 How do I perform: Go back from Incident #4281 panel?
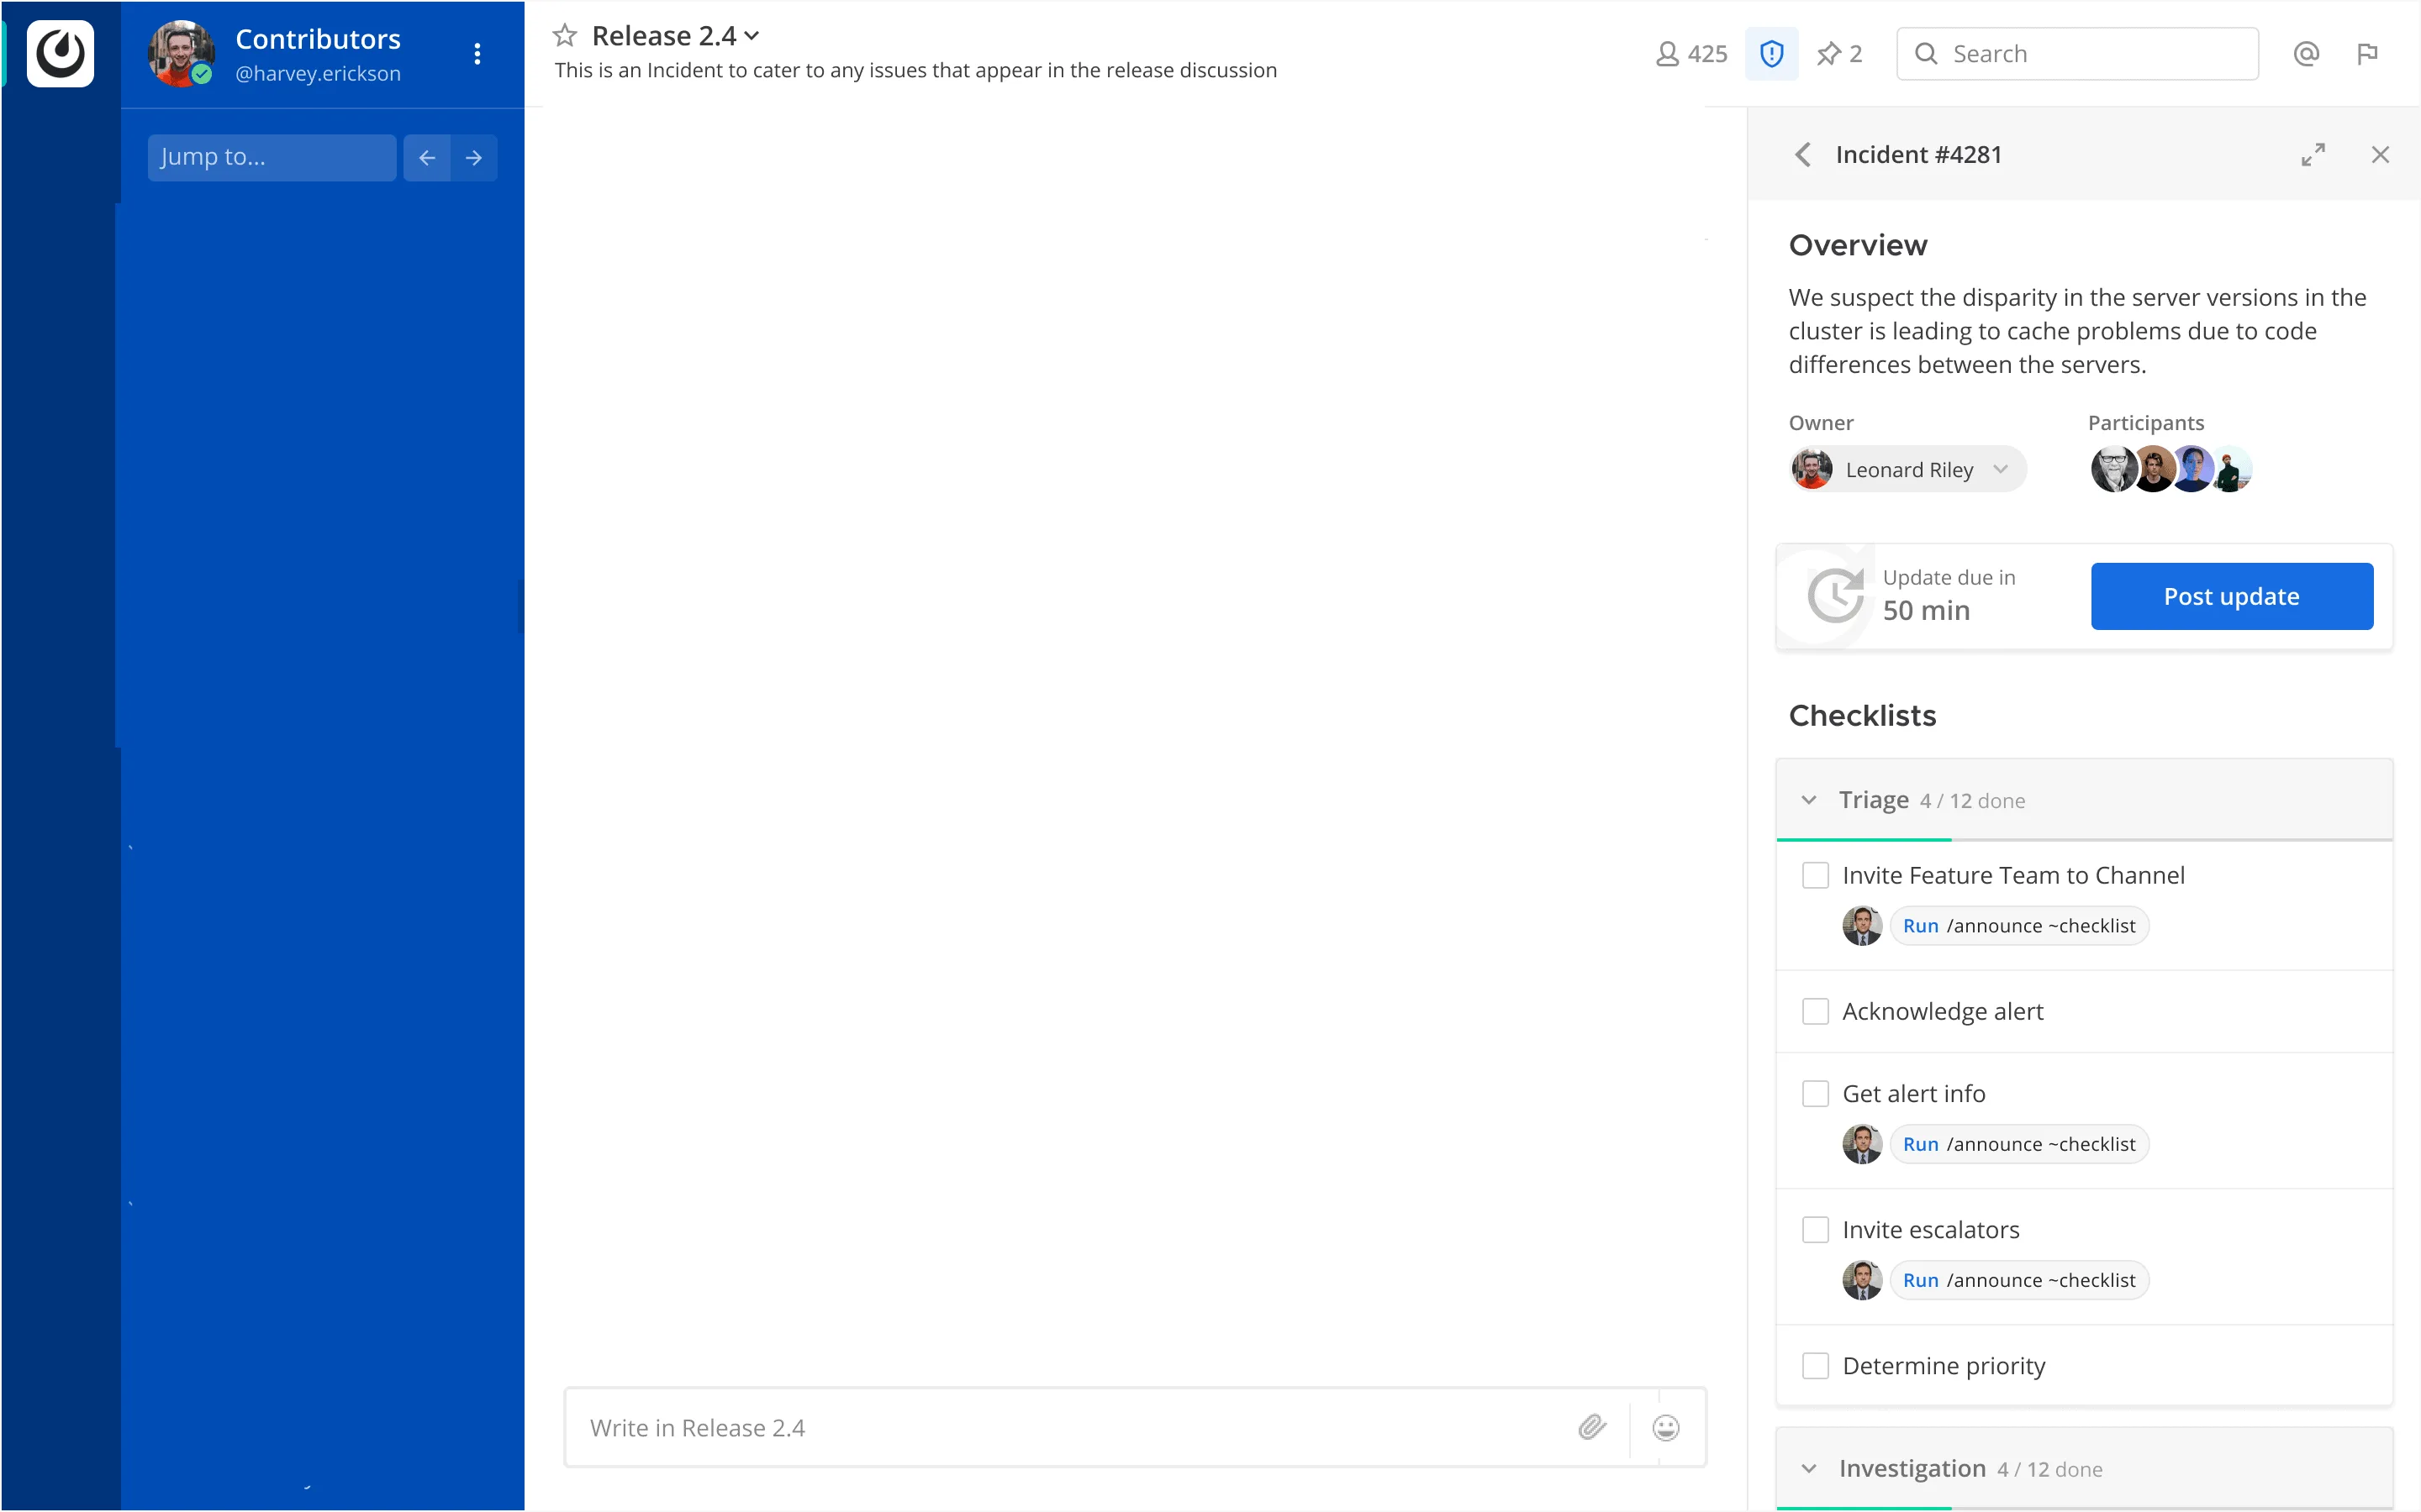click(x=1803, y=155)
